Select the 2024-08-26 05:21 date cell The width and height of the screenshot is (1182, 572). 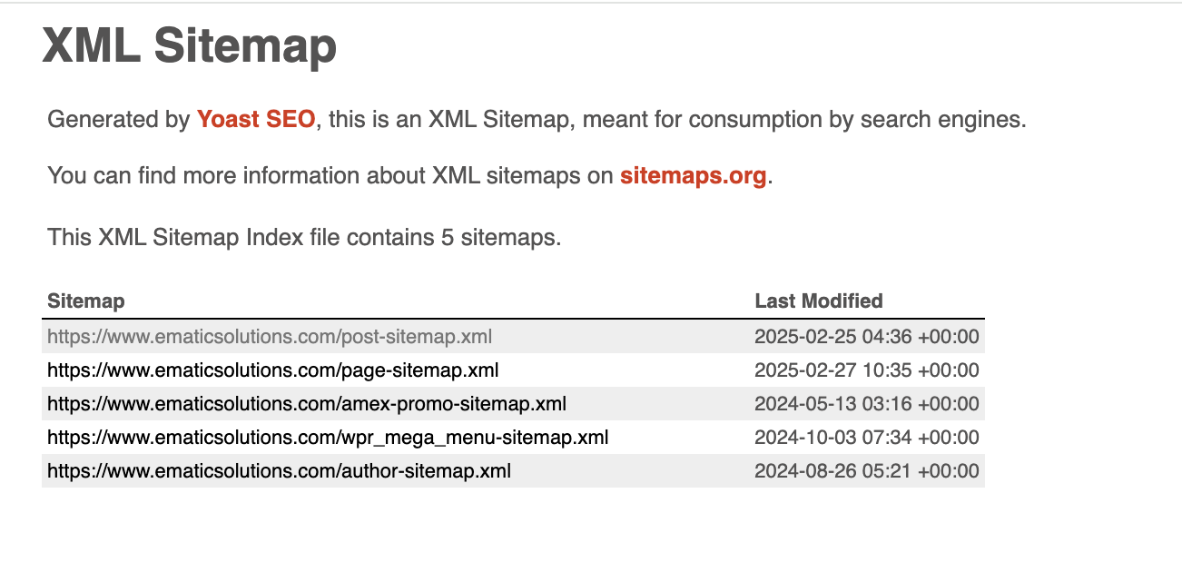coord(866,471)
